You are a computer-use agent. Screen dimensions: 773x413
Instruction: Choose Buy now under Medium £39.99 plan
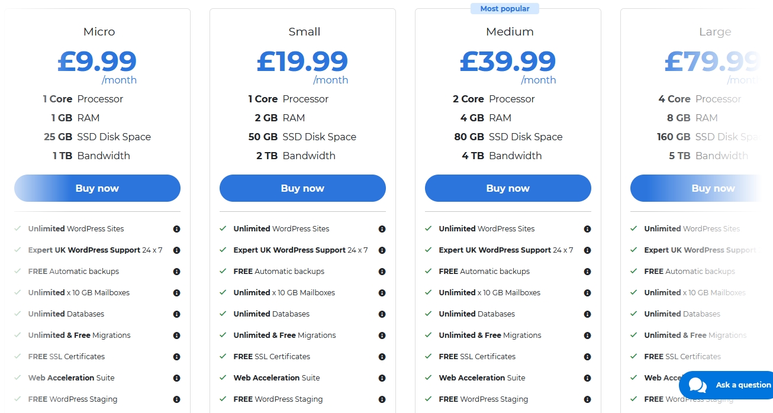click(508, 188)
